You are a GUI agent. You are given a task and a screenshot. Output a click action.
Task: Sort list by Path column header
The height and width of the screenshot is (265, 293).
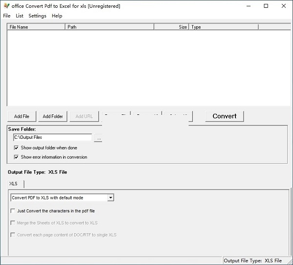[x=109, y=27]
